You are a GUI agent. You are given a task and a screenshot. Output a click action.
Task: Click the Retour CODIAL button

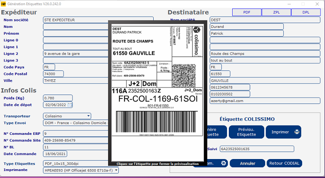click(x=284, y=163)
